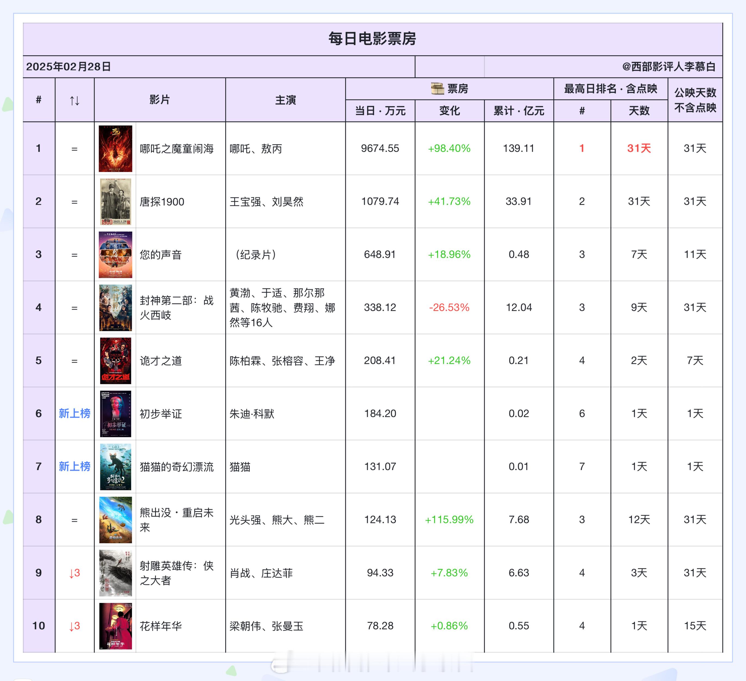Image resolution: width=746 pixels, height=681 pixels.
Task: Open the 初步举证 poster thumbnail
Action: (x=115, y=414)
